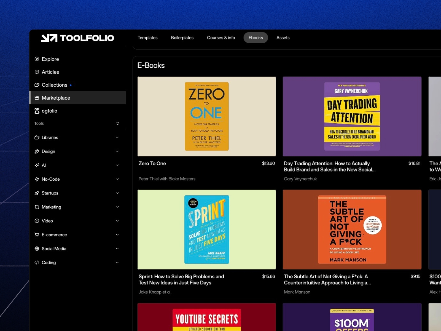Open the Sprint book cover thumbnail
The width and height of the screenshot is (441, 331).
tap(207, 229)
